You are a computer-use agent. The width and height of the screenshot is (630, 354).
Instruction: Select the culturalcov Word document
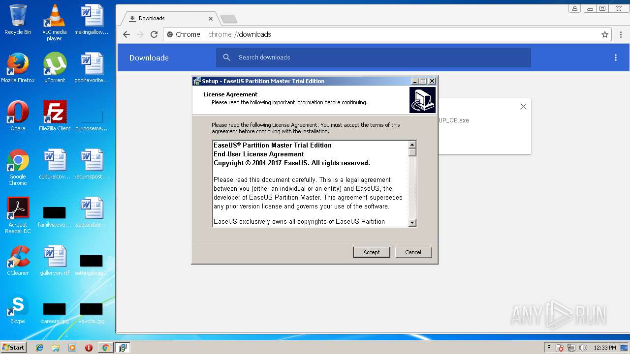55,164
